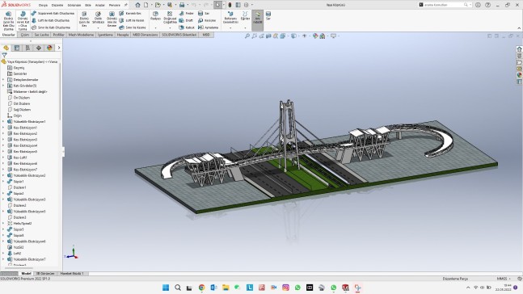This screenshot has height=294, width=523.
Task: Switch to the Model tab at the bottom
Action: (x=26, y=273)
